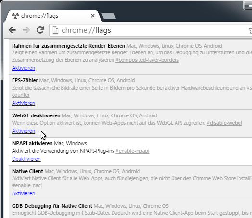Activate the FPS-Zähler flag

[x=24, y=103]
